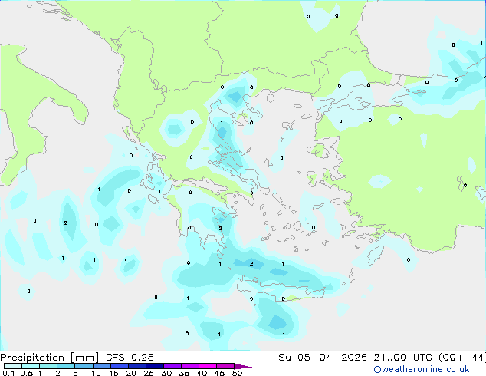Image resolution: width=486 pixels, height=376 pixels.
Task: Select the legend swatch between 0.5 and 1
Action: (x=31, y=366)
